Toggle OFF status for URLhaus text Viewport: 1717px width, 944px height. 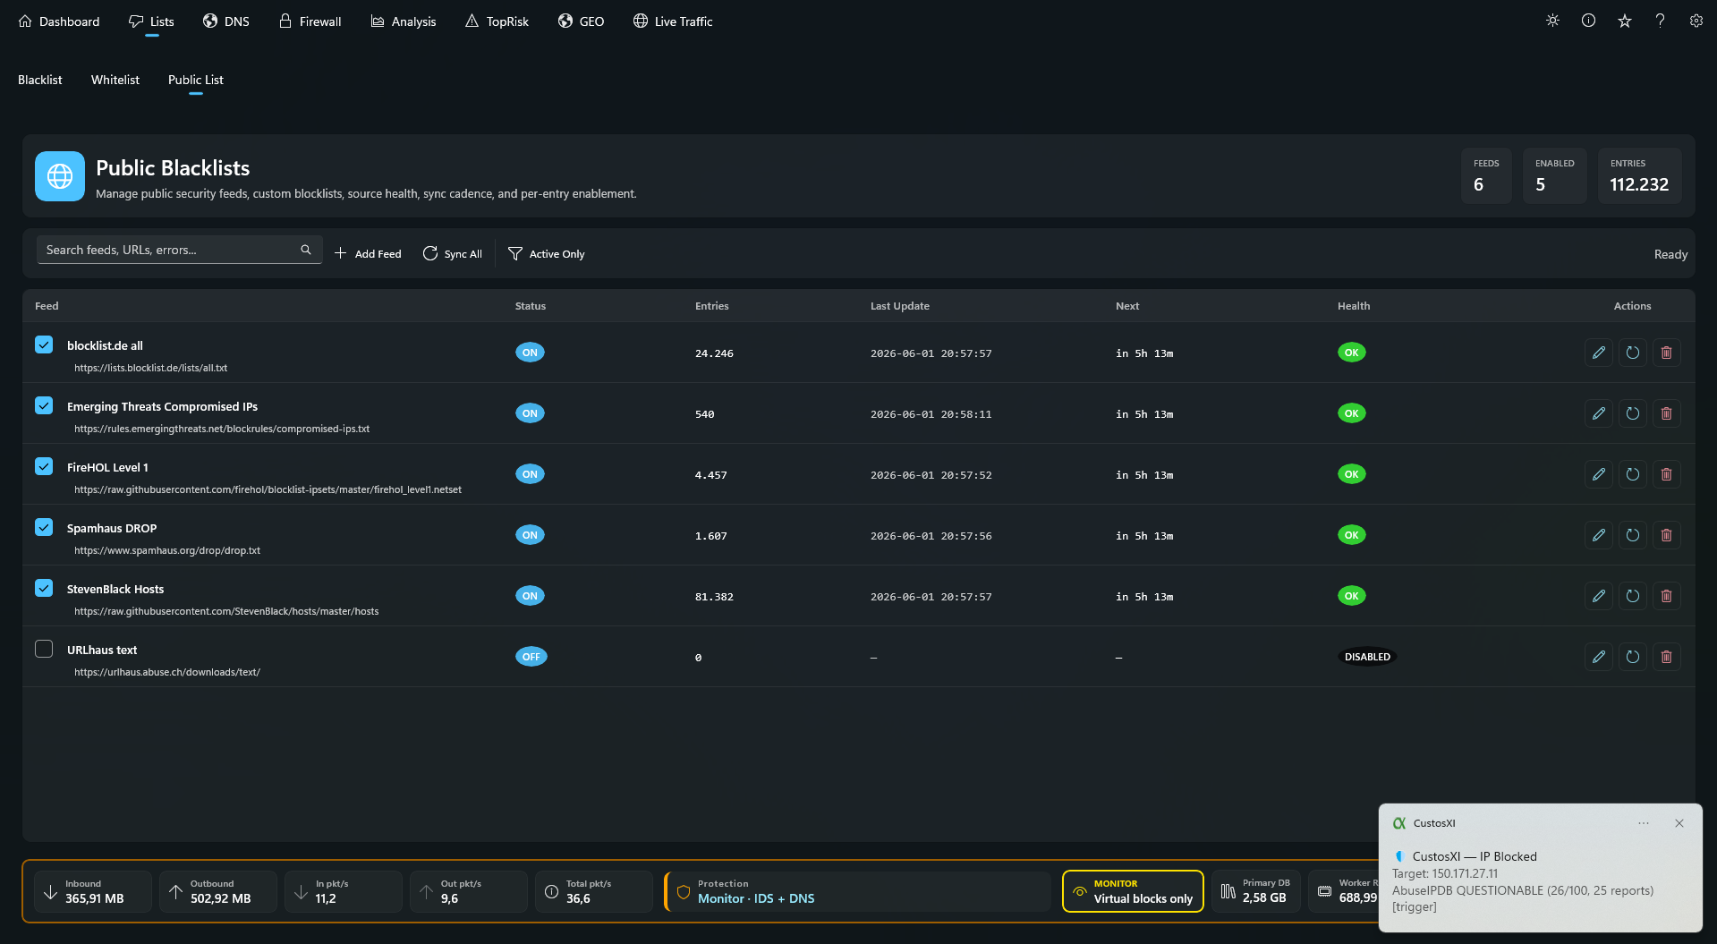[531, 657]
